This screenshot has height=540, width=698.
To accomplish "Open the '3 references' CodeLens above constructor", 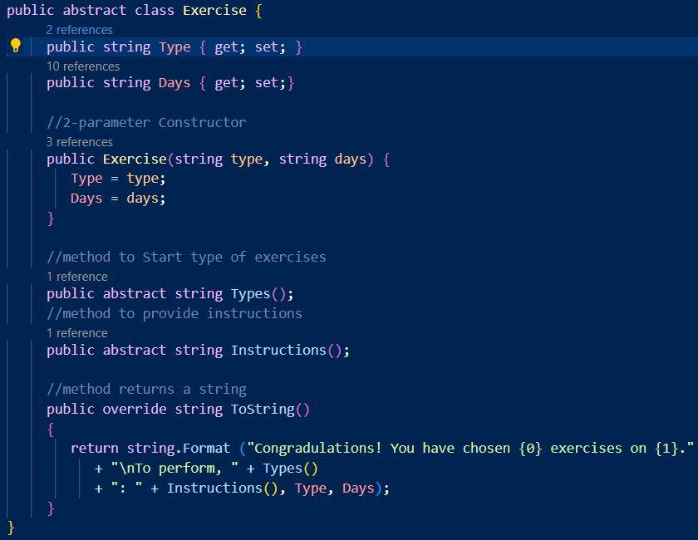I will pos(80,142).
